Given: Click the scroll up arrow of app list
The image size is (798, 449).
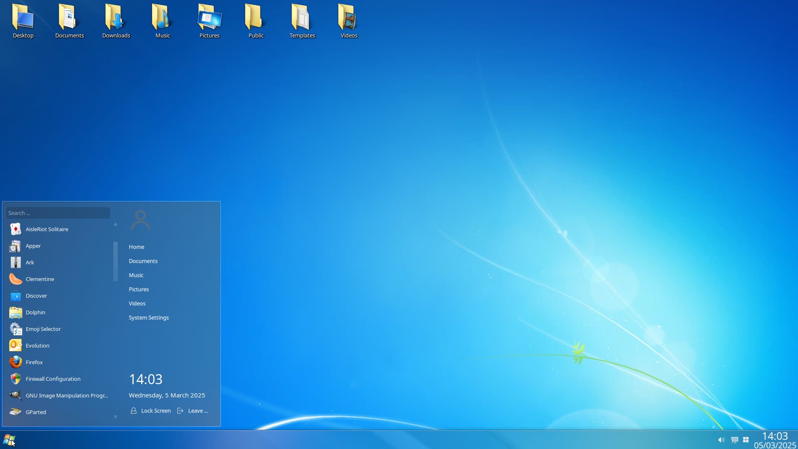Looking at the screenshot, I should click(x=116, y=224).
